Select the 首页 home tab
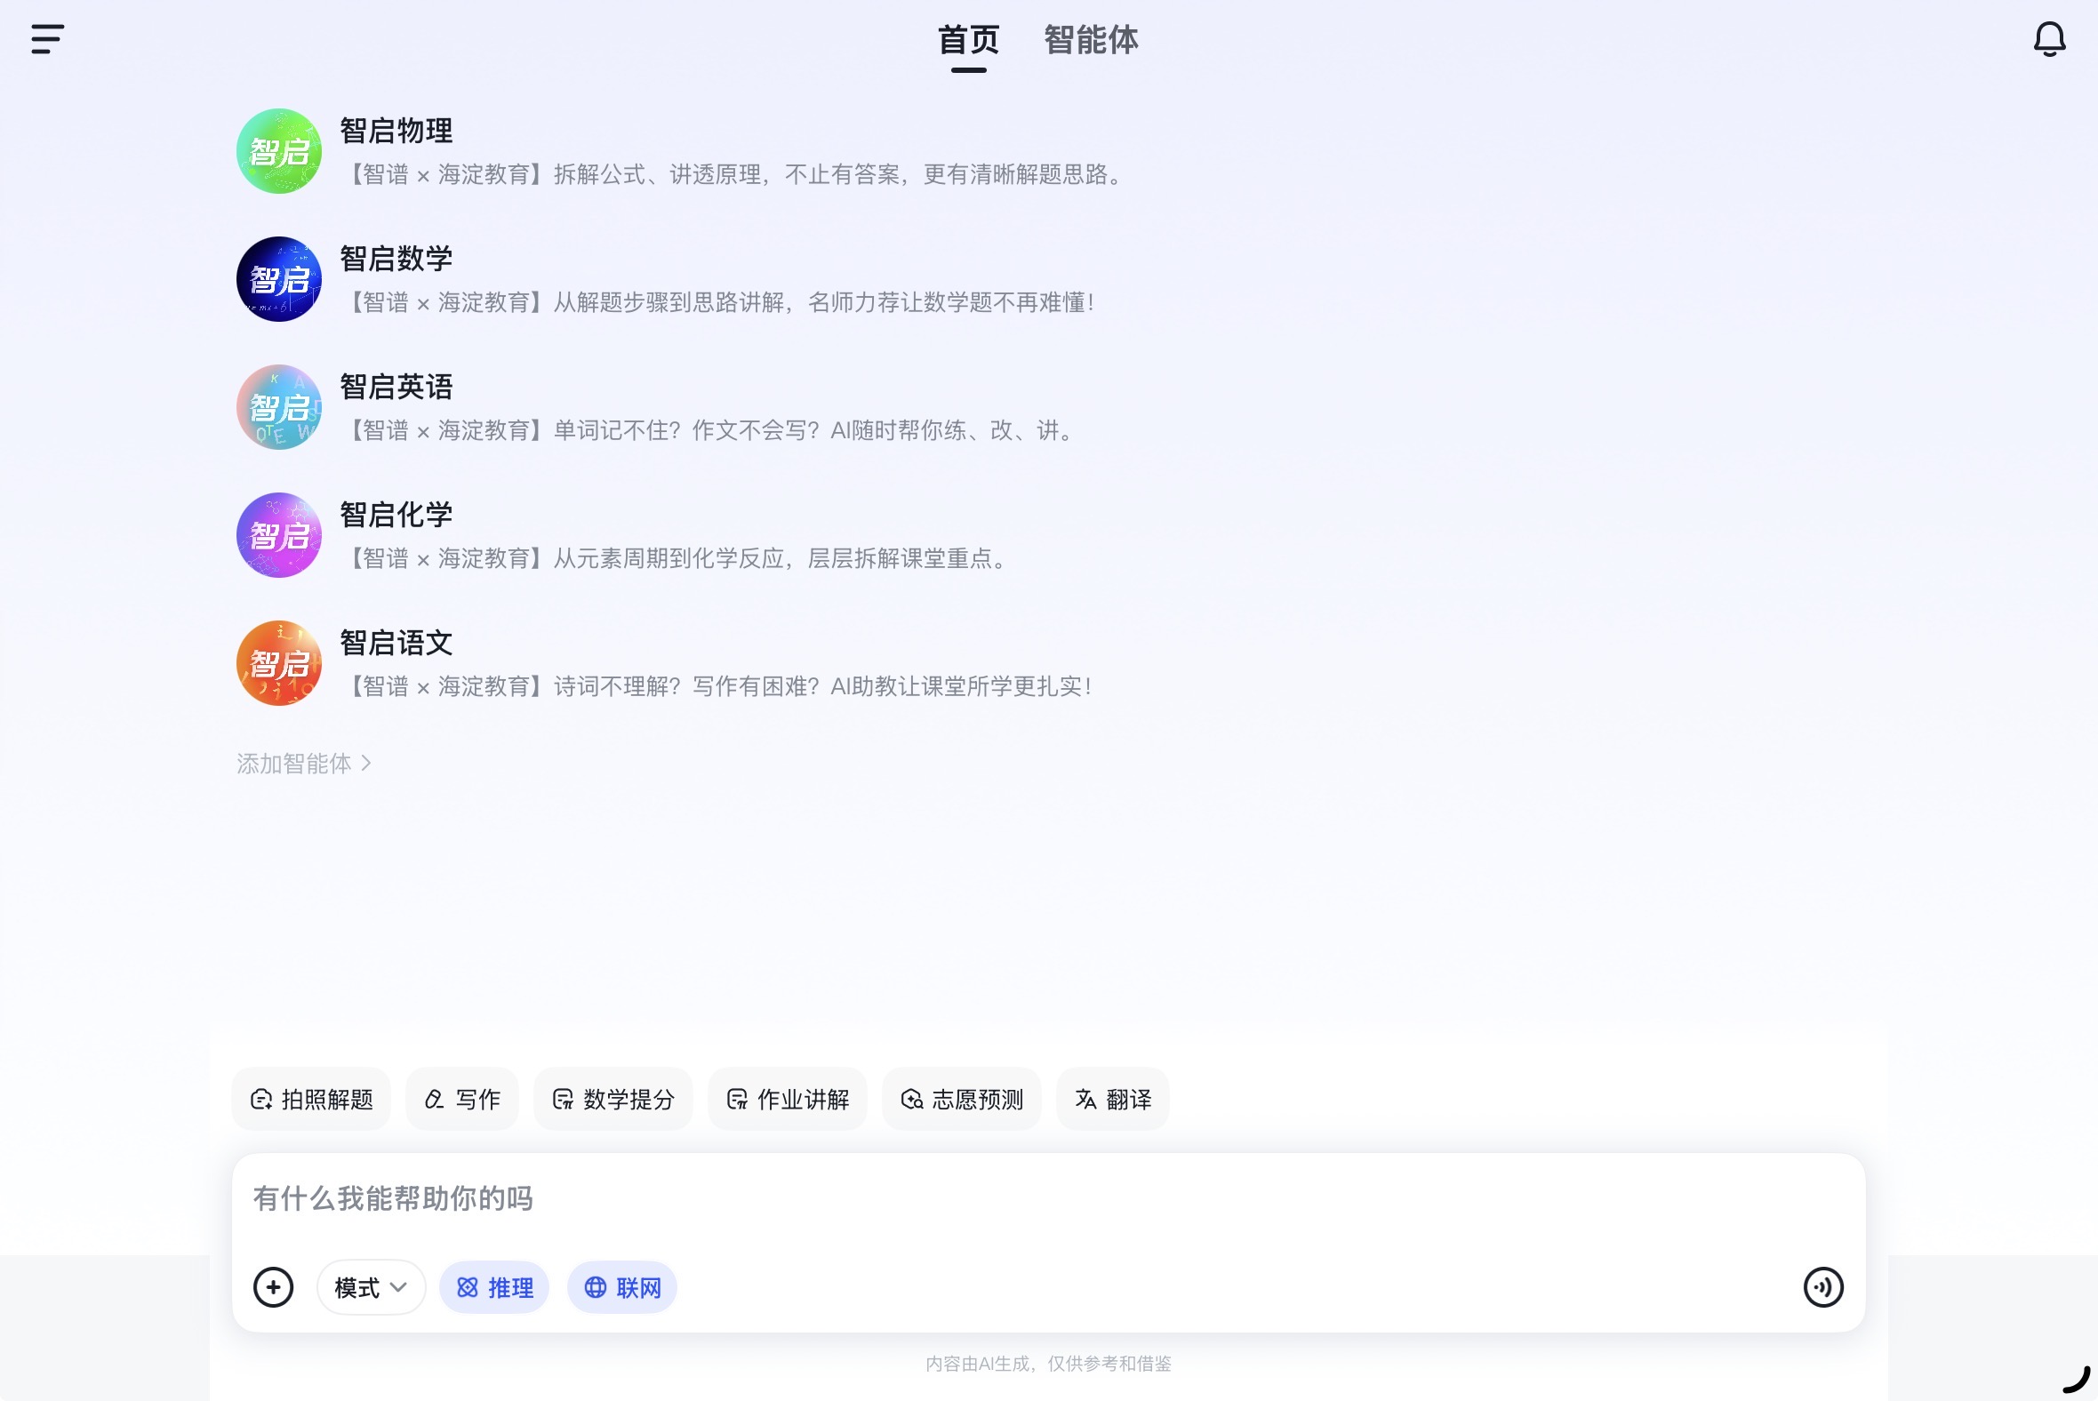The image size is (2098, 1401). pyautogui.click(x=968, y=40)
